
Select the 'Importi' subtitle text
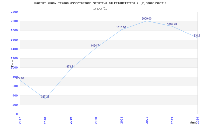click(x=100, y=8)
